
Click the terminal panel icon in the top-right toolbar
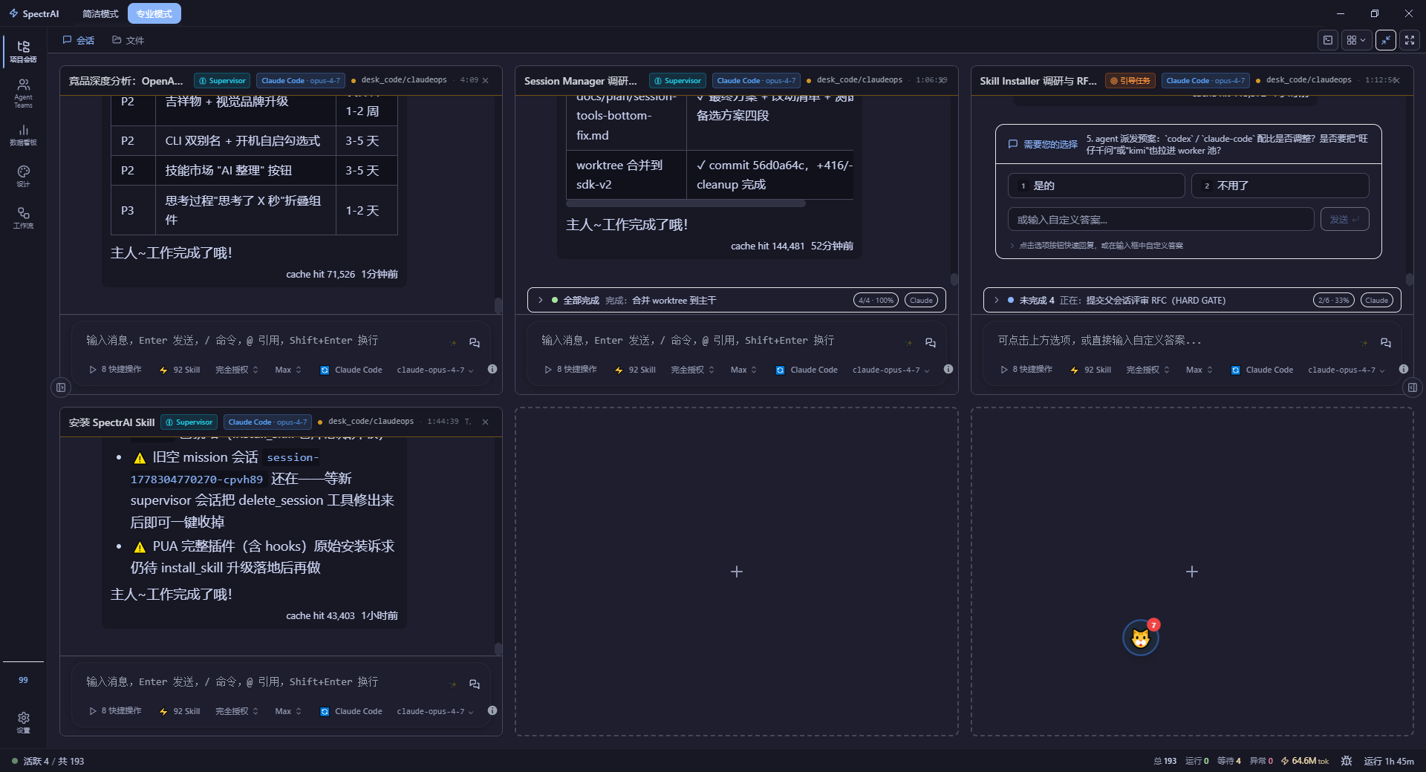point(1328,40)
